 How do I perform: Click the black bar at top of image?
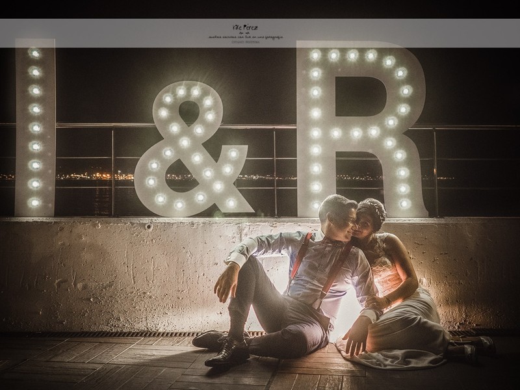coord(260,8)
